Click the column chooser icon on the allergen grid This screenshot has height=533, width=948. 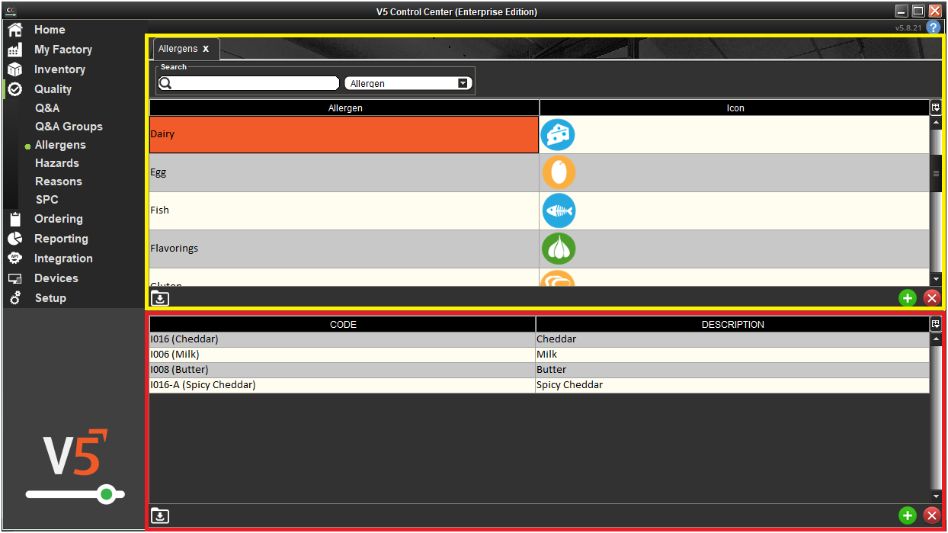[936, 108]
